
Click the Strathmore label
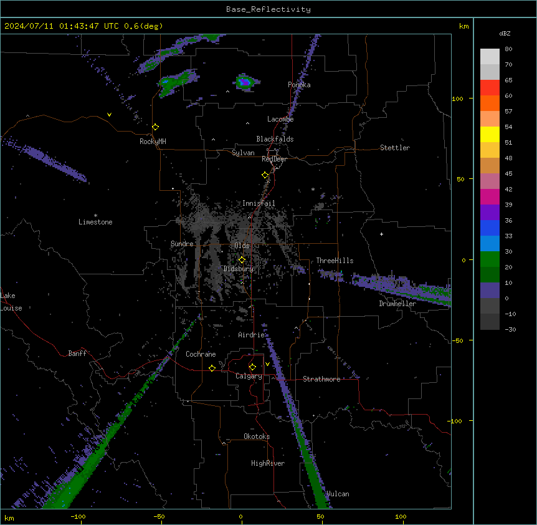click(321, 379)
